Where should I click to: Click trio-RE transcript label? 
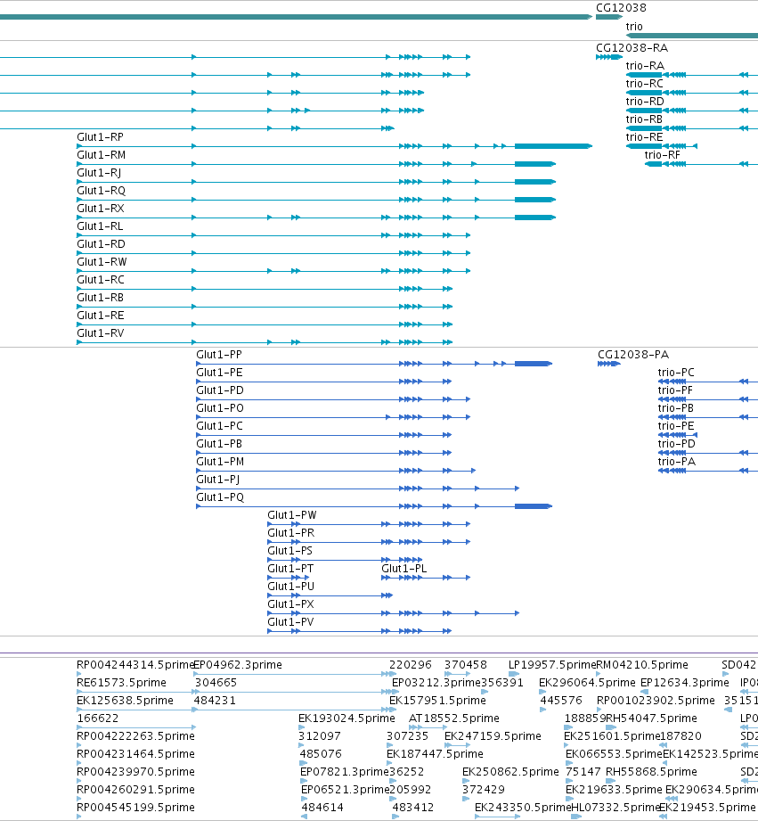click(644, 136)
